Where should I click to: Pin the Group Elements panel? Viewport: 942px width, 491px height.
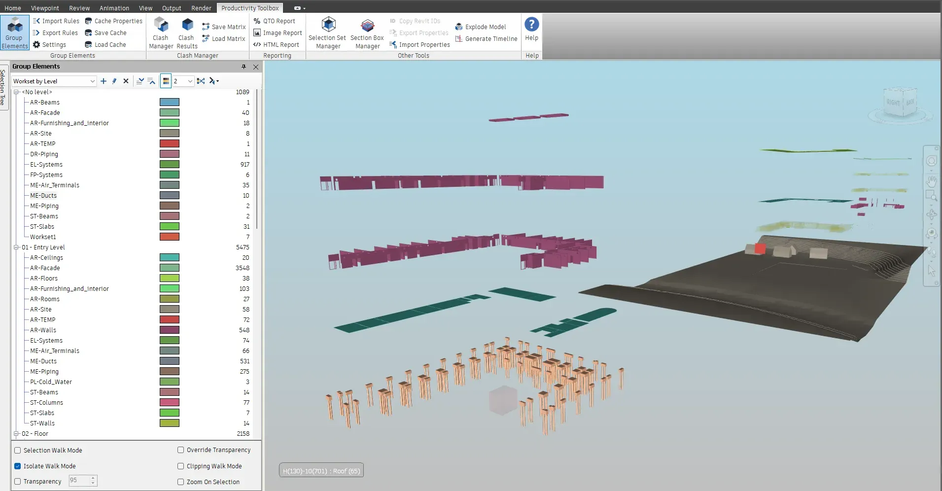[244, 67]
